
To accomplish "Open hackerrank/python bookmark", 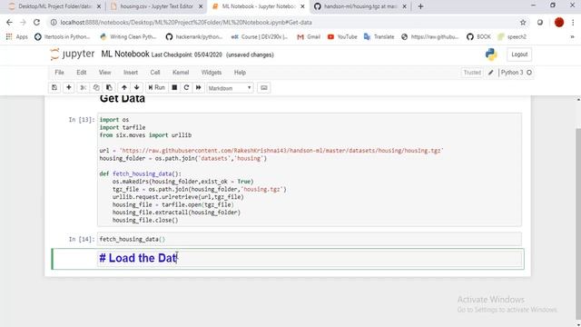I will 194,36.
